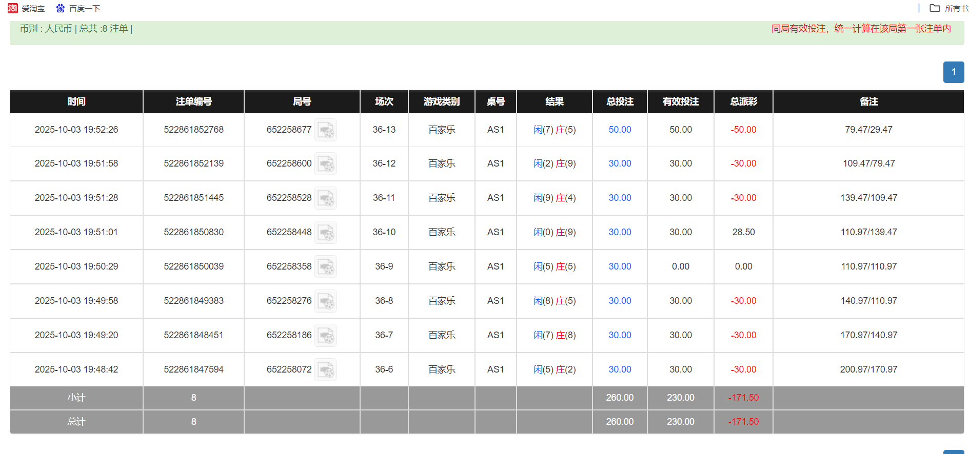Image resolution: width=969 pixels, height=454 pixels.
Task: Select the 时间 column header
Action: pos(76,101)
